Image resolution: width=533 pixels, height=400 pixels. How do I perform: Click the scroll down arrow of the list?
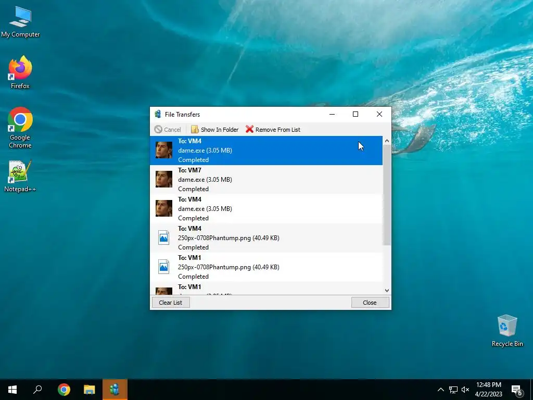[x=387, y=291]
